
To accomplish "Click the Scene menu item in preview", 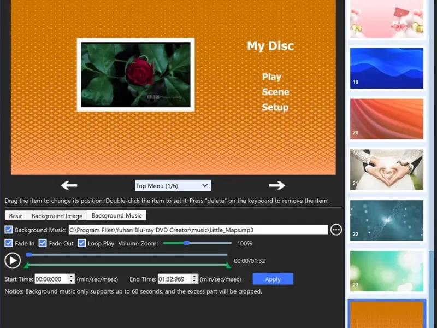I will click(x=275, y=92).
